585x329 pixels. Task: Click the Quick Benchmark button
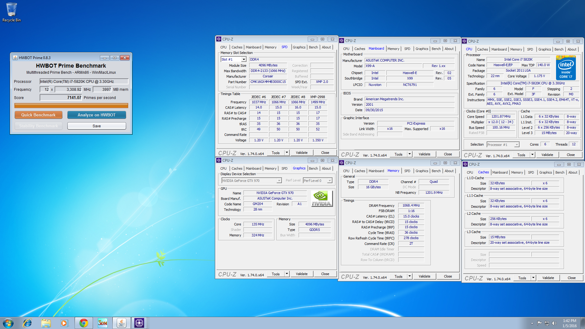pyautogui.click(x=38, y=115)
